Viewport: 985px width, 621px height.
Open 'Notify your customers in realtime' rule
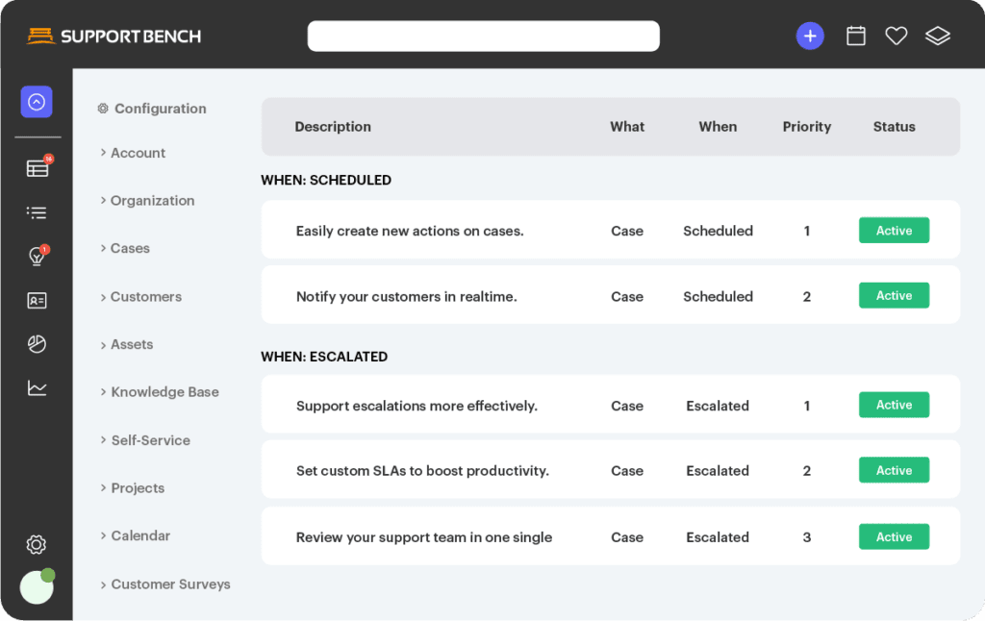pos(406,297)
